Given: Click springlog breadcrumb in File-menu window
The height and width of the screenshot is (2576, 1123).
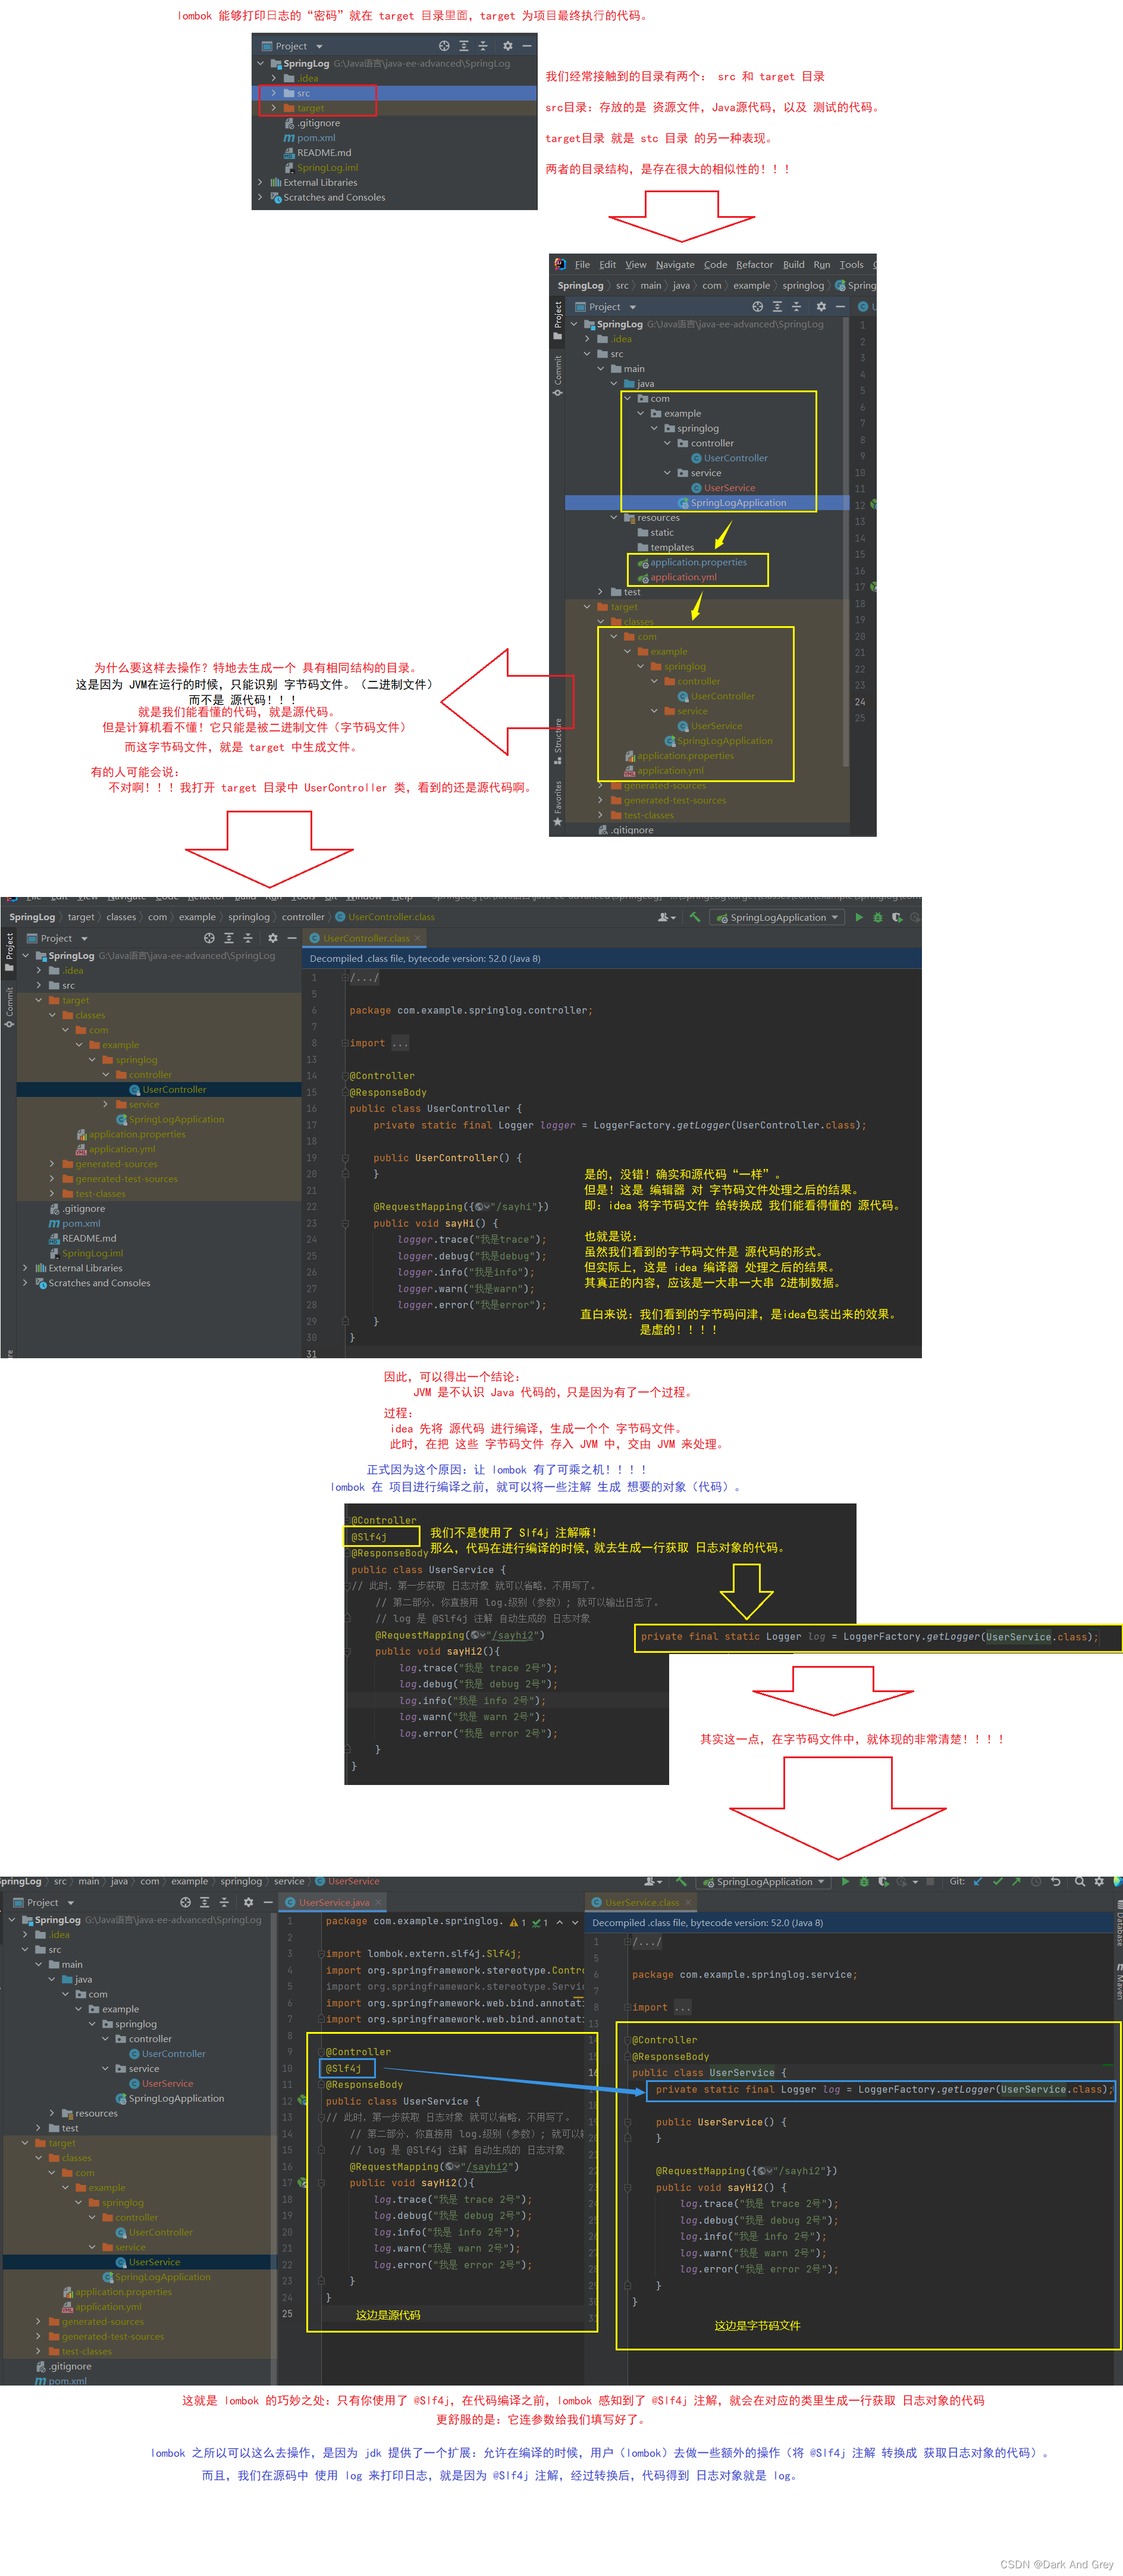Looking at the screenshot, I should click(x=802, y=285).
